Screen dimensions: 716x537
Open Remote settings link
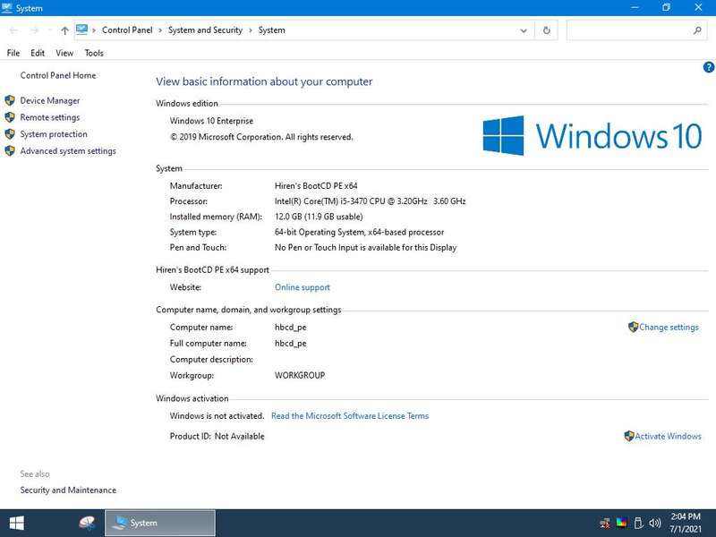click(x=50, y=117)
